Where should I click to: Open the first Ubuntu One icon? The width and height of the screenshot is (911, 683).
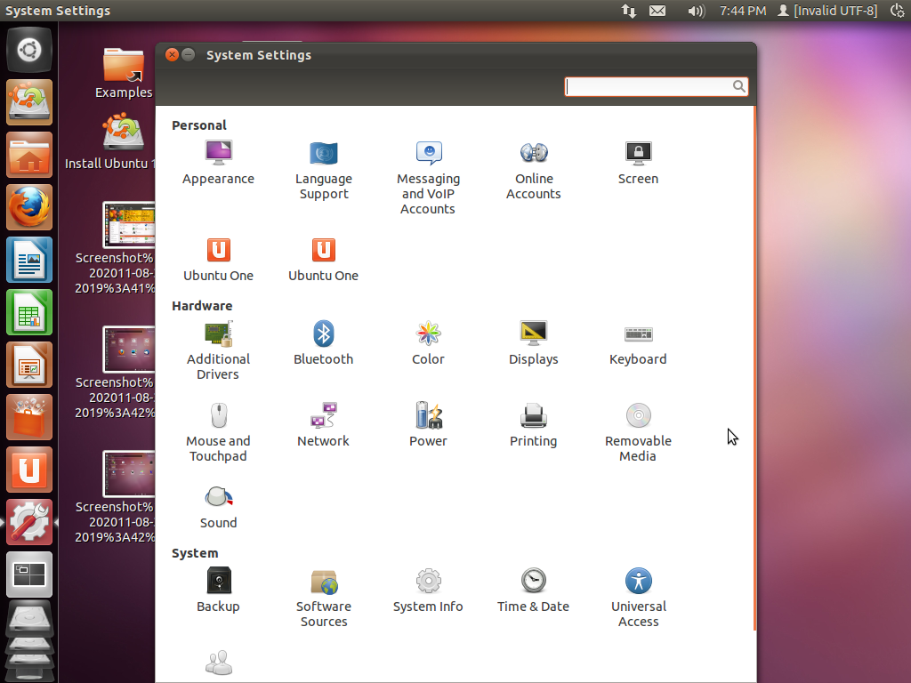tap(219, 260)
